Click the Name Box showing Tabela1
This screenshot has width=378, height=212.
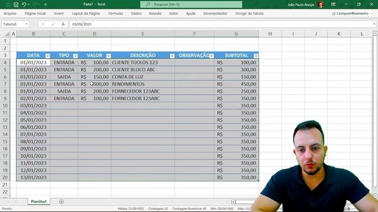pos(13,24)
